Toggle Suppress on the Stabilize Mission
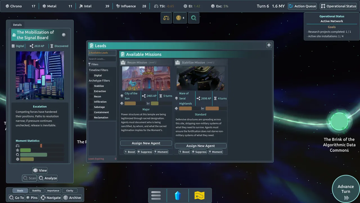 pyautogui.click(x=199, y=152)
